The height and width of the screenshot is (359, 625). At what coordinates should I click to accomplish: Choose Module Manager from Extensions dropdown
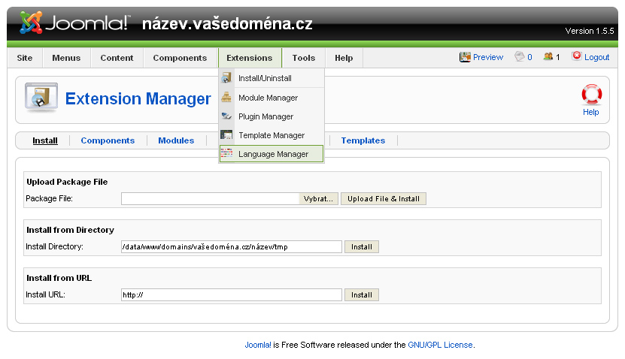click(272, 98)
